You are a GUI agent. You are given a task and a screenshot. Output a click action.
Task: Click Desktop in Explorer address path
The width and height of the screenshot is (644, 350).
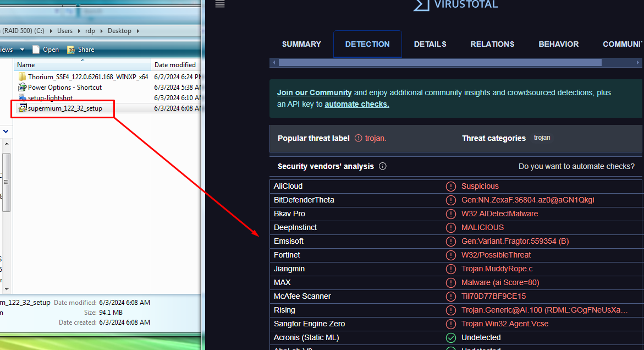click(x=119, y=31)
